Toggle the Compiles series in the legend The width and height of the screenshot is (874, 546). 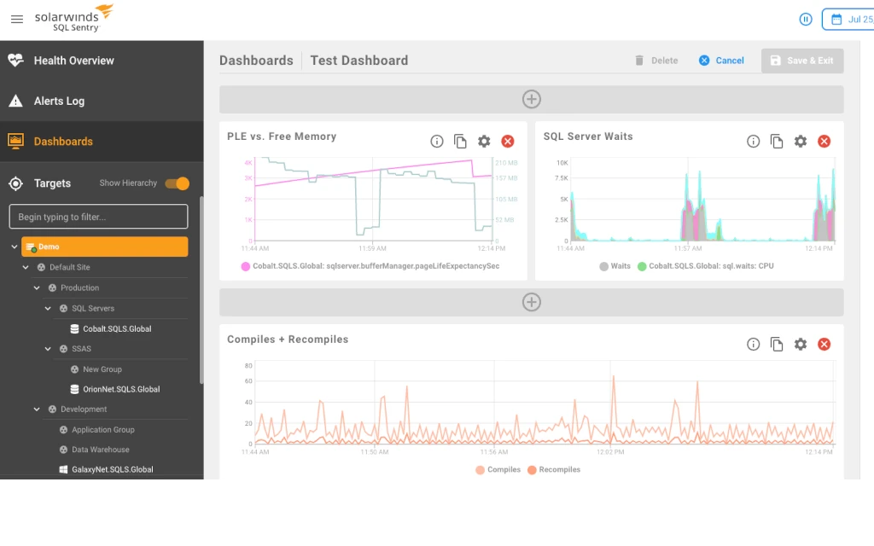pos(498,469)
